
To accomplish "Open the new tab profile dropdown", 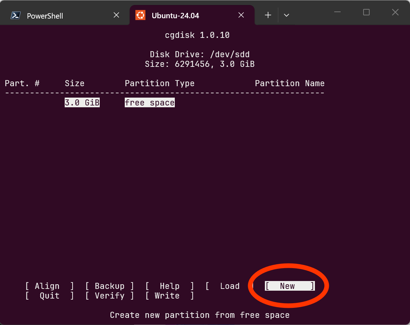I will (286, 15).
